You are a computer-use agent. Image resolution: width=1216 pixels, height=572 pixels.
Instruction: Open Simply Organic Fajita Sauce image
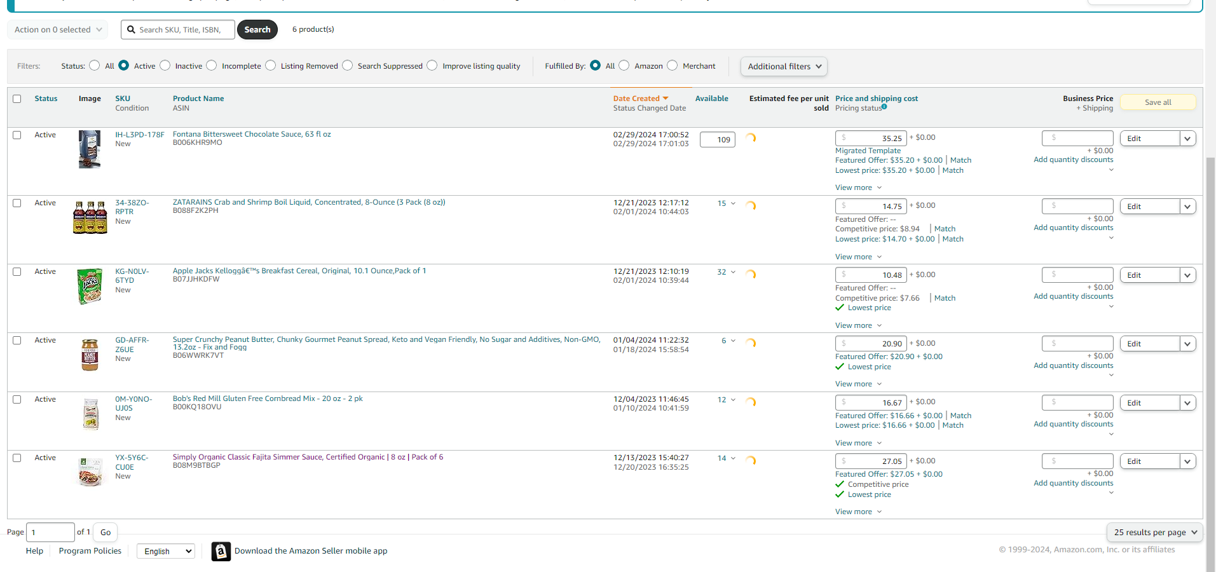(90, 472)
